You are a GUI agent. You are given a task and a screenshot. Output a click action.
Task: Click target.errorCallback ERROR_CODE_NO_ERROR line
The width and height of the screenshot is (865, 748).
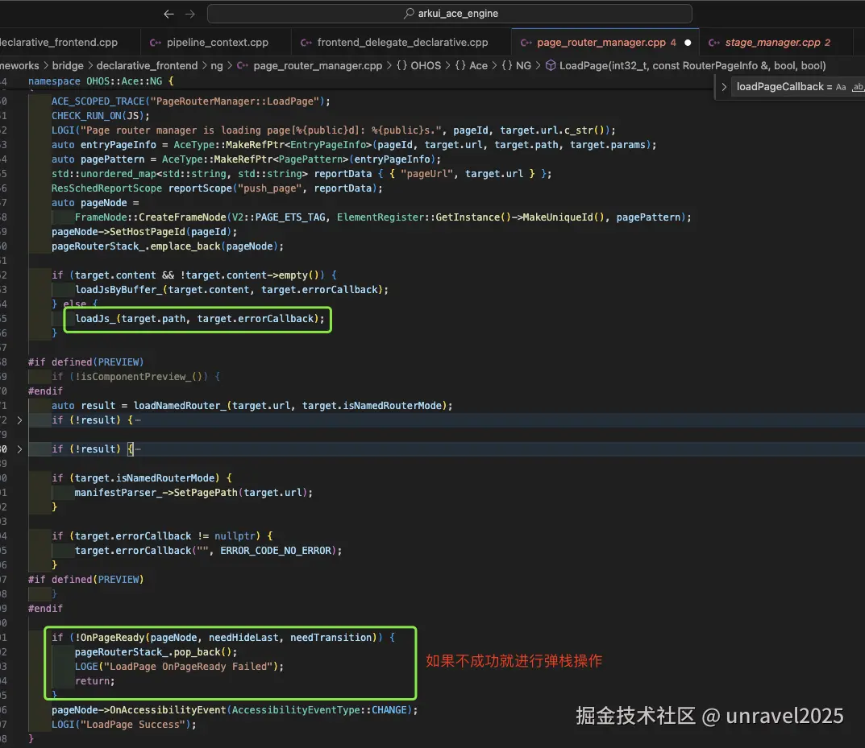tap(208, 551)
